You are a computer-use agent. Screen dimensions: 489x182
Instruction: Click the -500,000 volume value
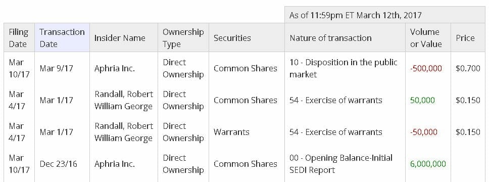click(426, 69)
